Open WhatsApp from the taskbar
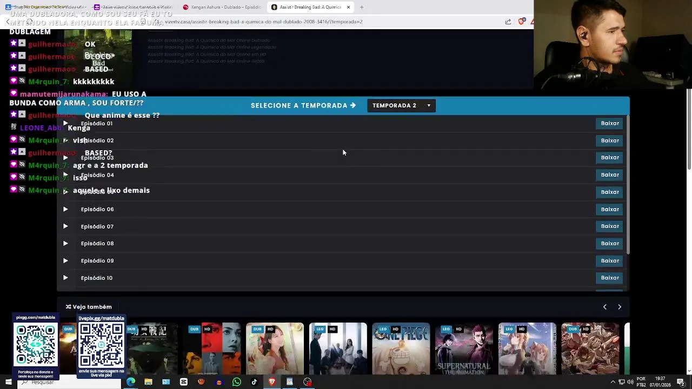 [237, 382]
